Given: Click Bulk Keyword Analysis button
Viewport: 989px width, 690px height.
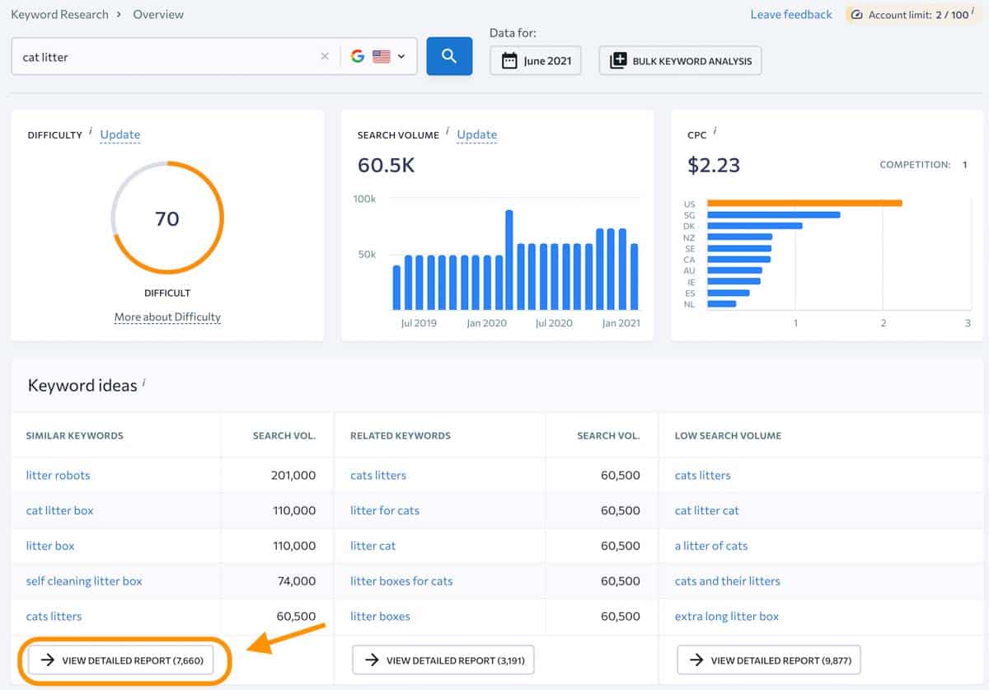Looking at the screenshot, I should [x=680, y=61].
